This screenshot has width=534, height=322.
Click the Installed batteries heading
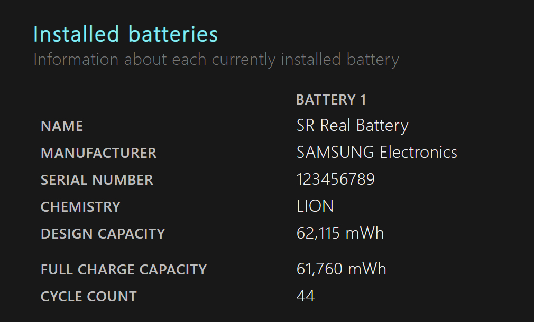point(125,35)
